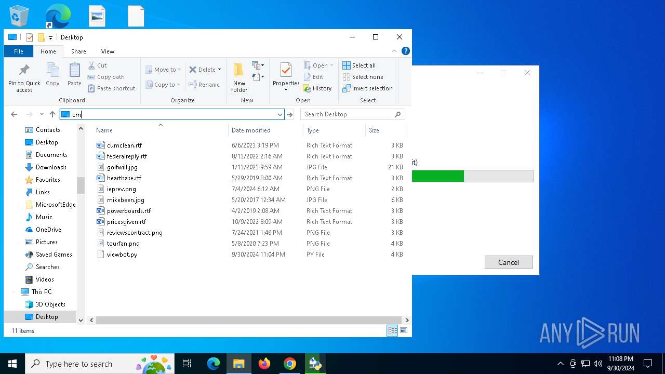Click the address bar Go arrow

coord(290,114)
